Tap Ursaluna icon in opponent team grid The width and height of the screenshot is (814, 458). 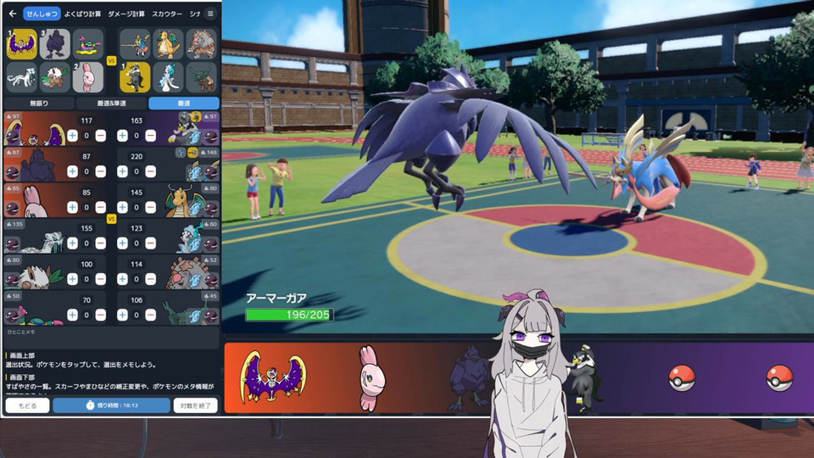click(202, 43)
